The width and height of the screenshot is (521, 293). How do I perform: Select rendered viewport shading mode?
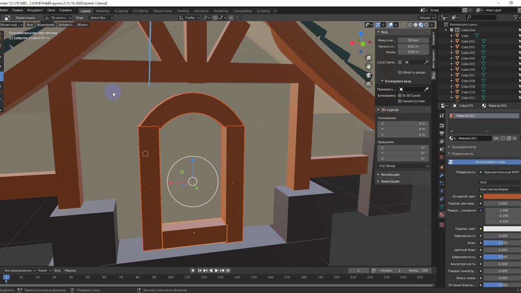(426, 25)
